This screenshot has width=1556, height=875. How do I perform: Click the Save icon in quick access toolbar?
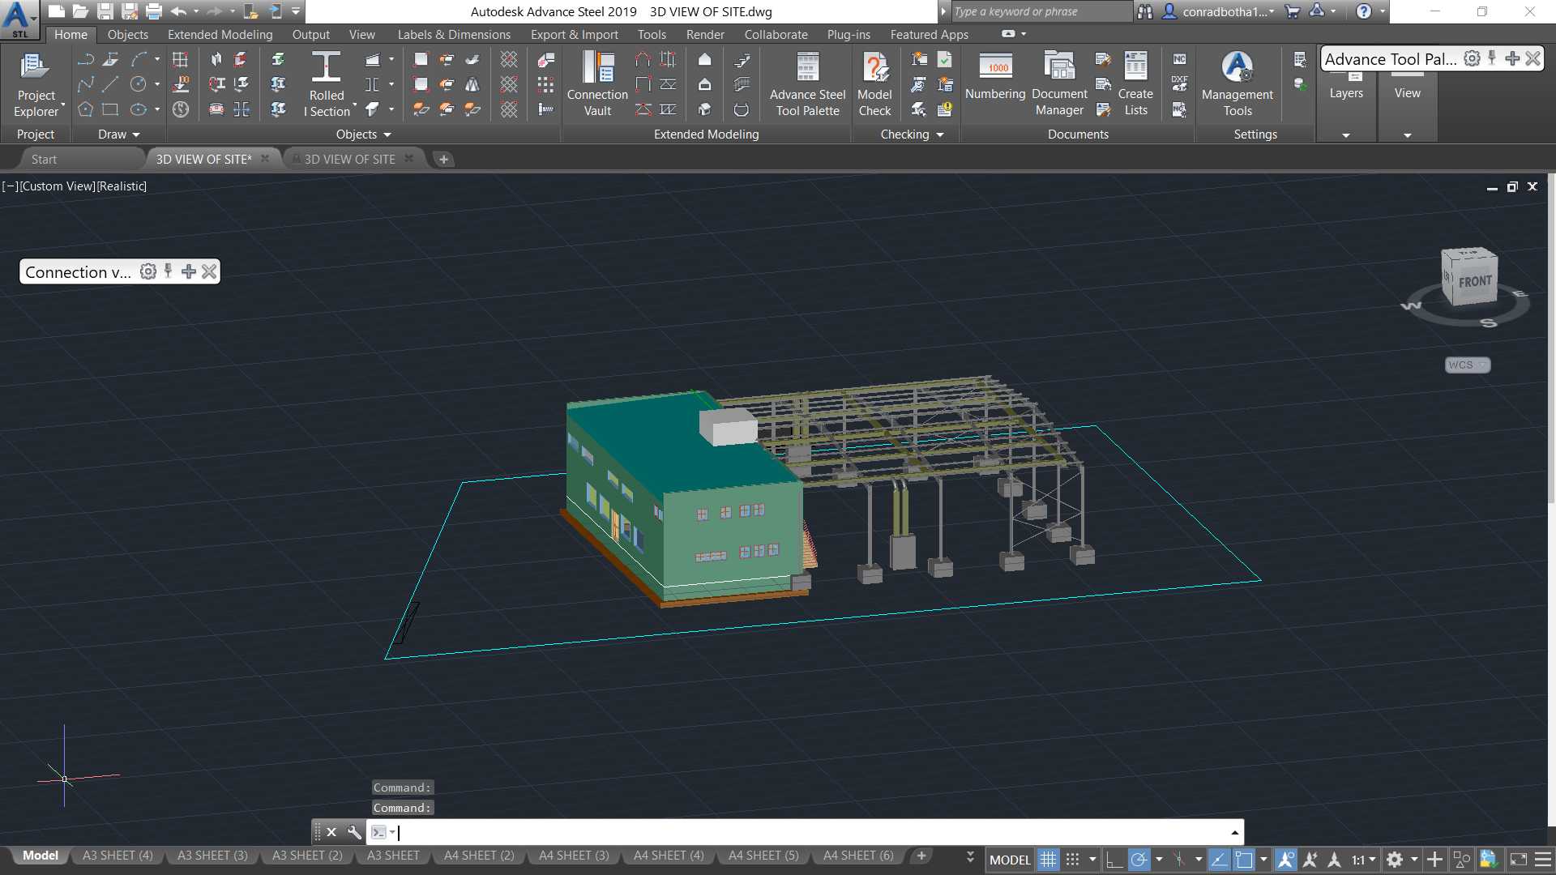click(105, 11)
